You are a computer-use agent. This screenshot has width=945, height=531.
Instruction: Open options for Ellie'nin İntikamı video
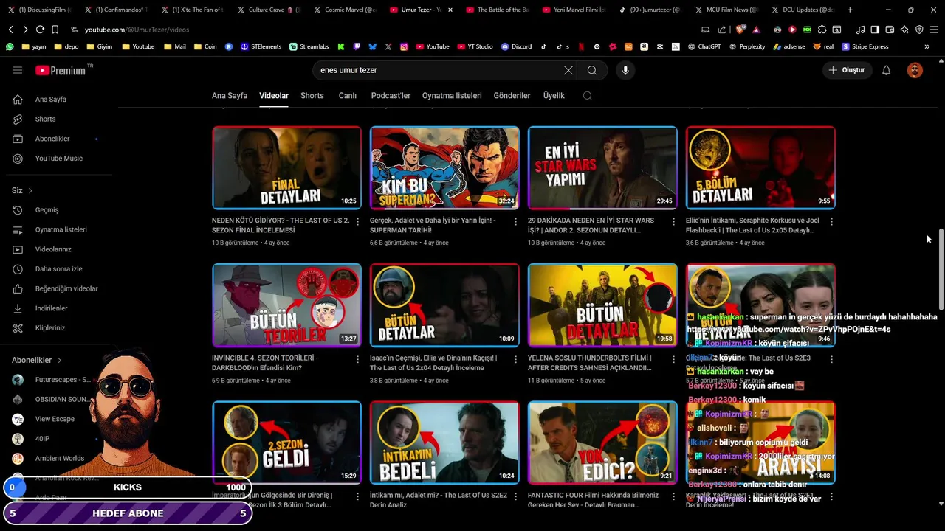tap(832, 221)
